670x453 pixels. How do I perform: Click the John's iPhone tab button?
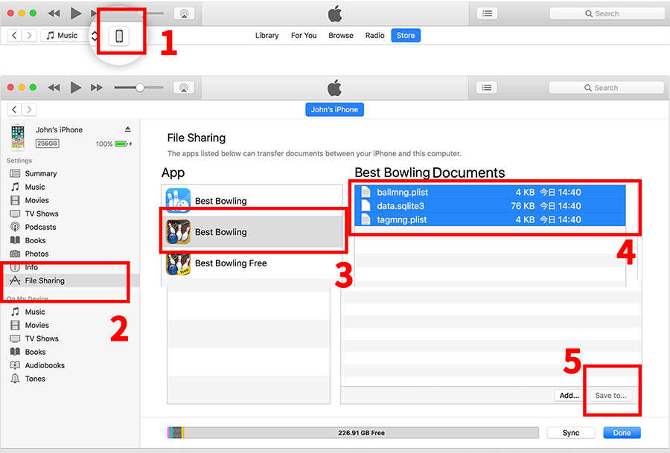click(334, 109)
